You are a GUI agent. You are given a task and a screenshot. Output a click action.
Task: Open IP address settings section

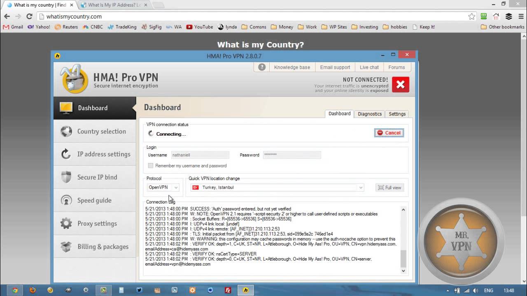(95, 154)
